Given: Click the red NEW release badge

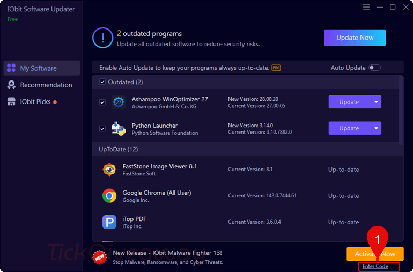Looking at the screenshot, I should click(100, 258).
